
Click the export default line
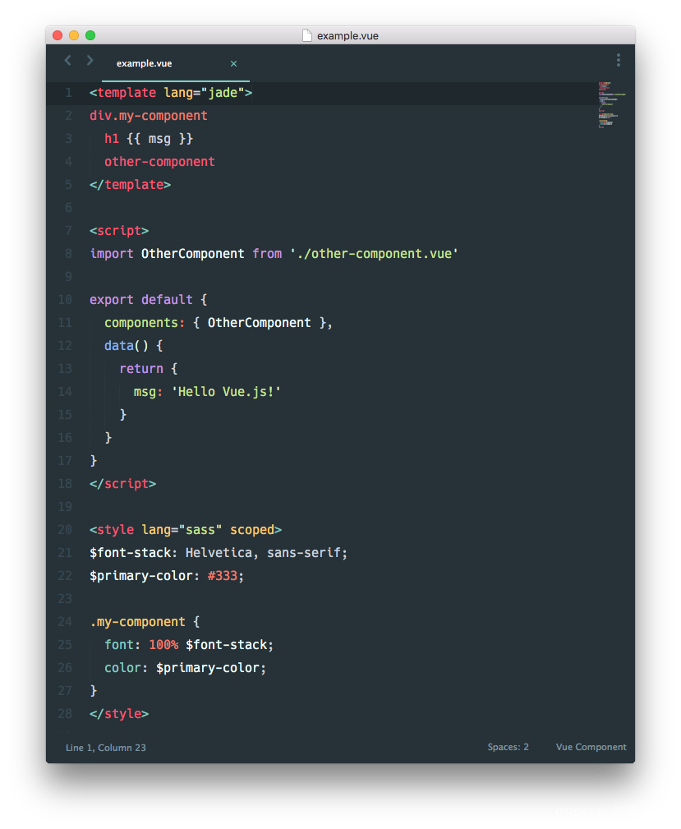coord(149,300)
